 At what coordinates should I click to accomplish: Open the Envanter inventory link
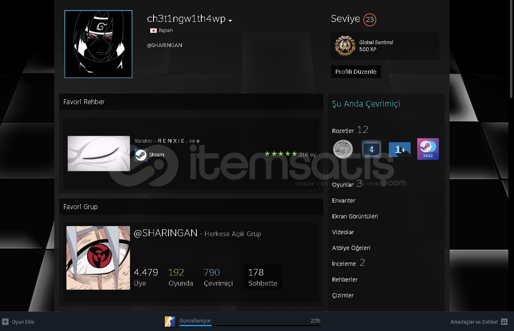(x=343, y=201)
